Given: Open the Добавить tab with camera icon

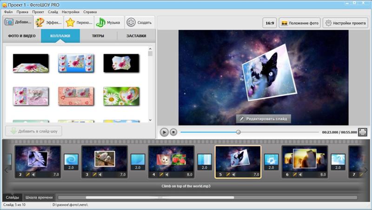Looking at the screenshot, I should coord(18,22).
